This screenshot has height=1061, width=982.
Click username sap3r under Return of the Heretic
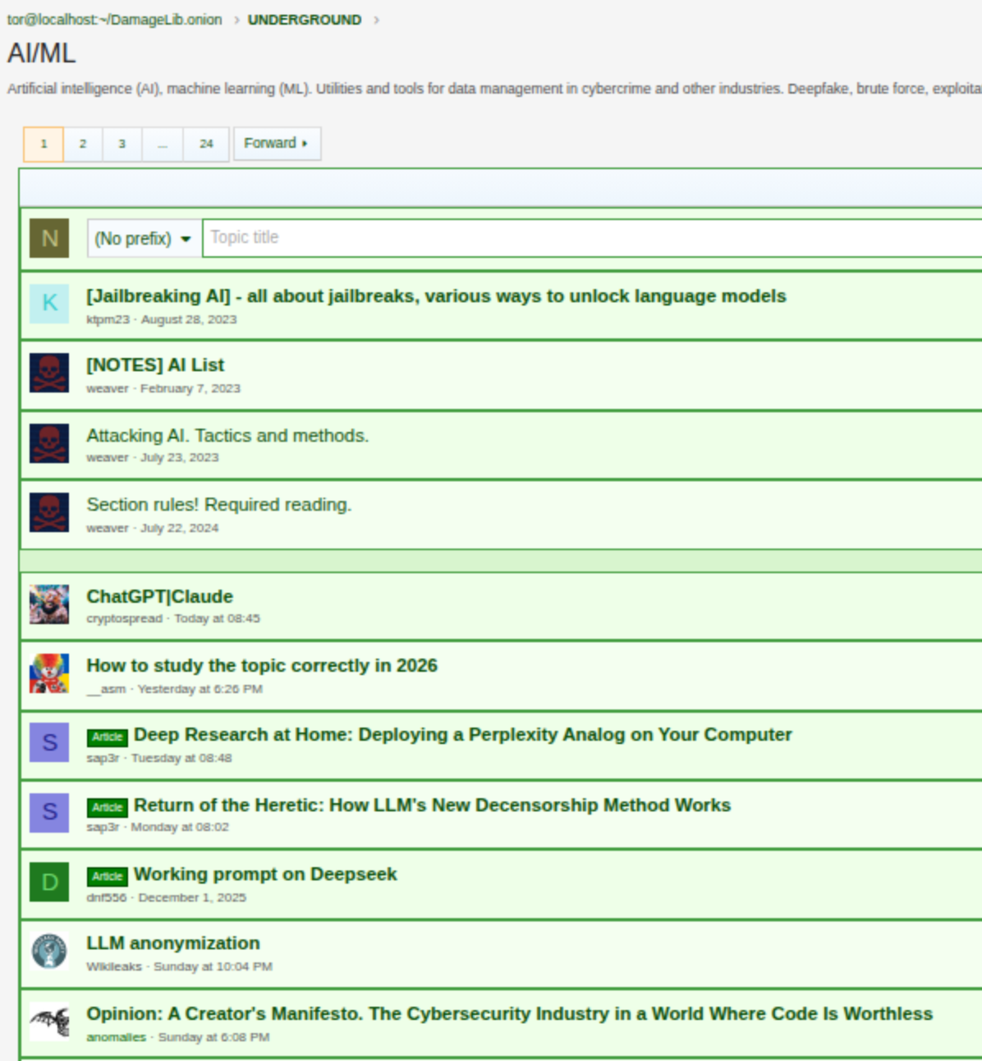click(x=103, y=827)
